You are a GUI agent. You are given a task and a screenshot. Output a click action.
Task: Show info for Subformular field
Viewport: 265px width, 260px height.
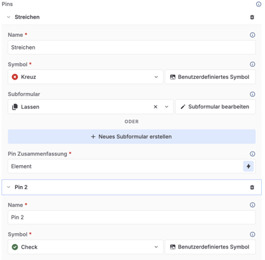coord(252,94)
